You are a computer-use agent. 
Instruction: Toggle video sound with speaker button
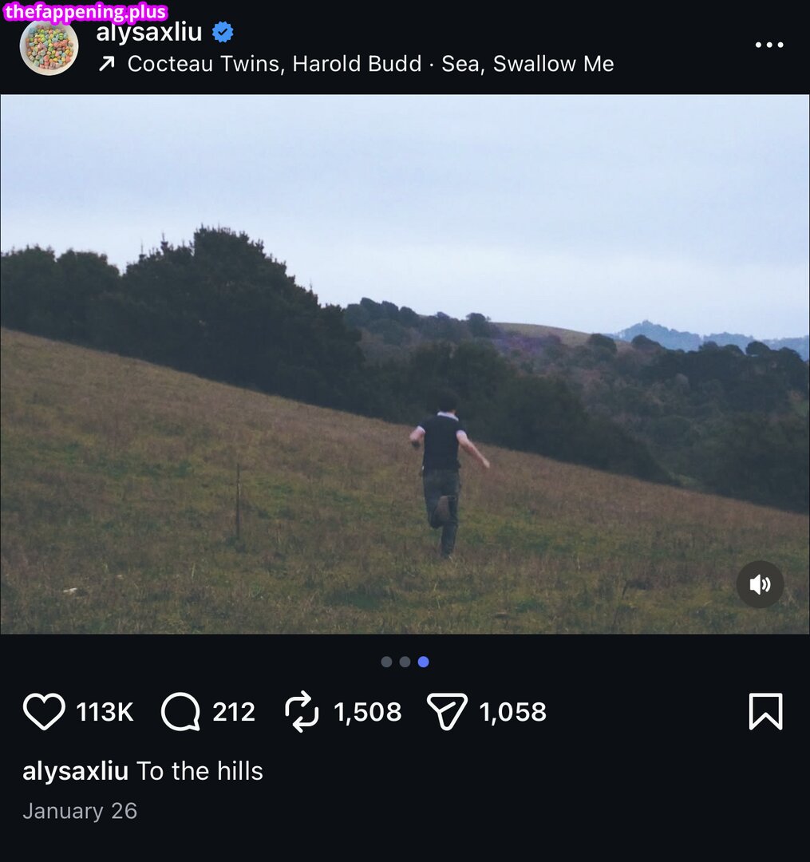point(760,584)
